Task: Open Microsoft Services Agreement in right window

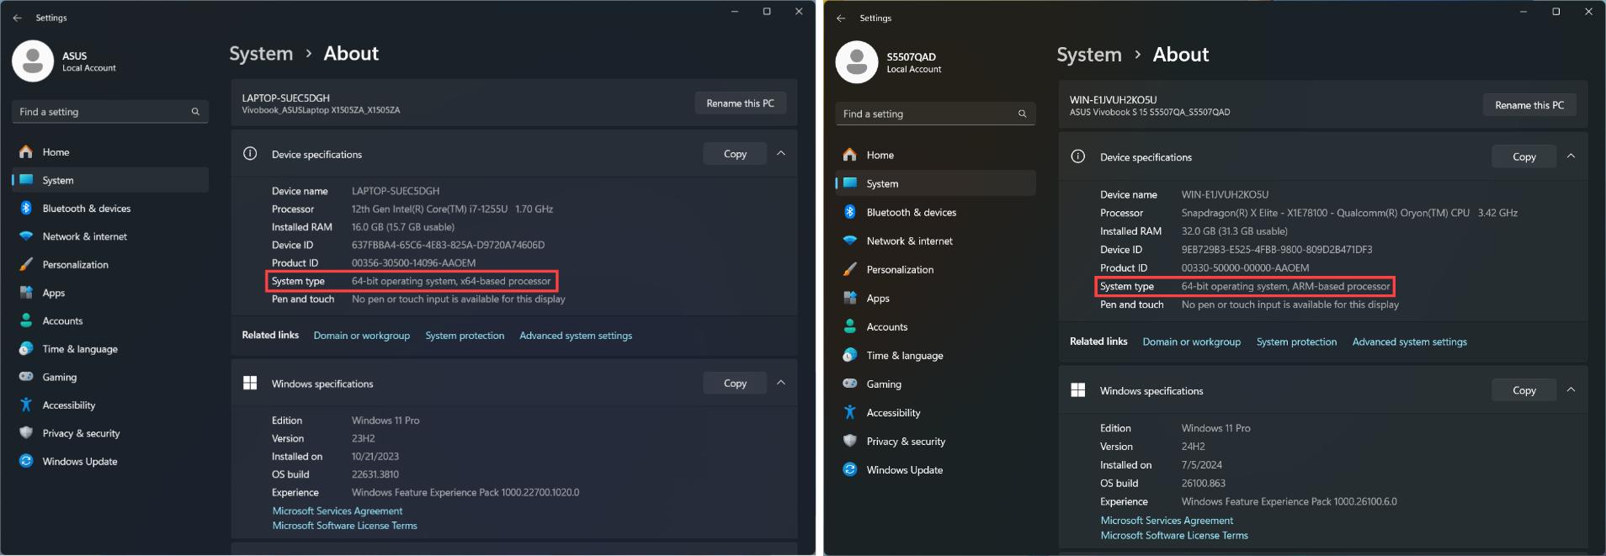Action: click(x=1167, y=521)
